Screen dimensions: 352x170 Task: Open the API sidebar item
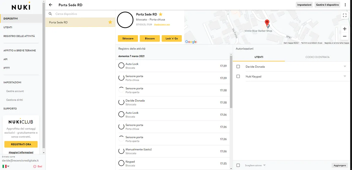(5, 59)
